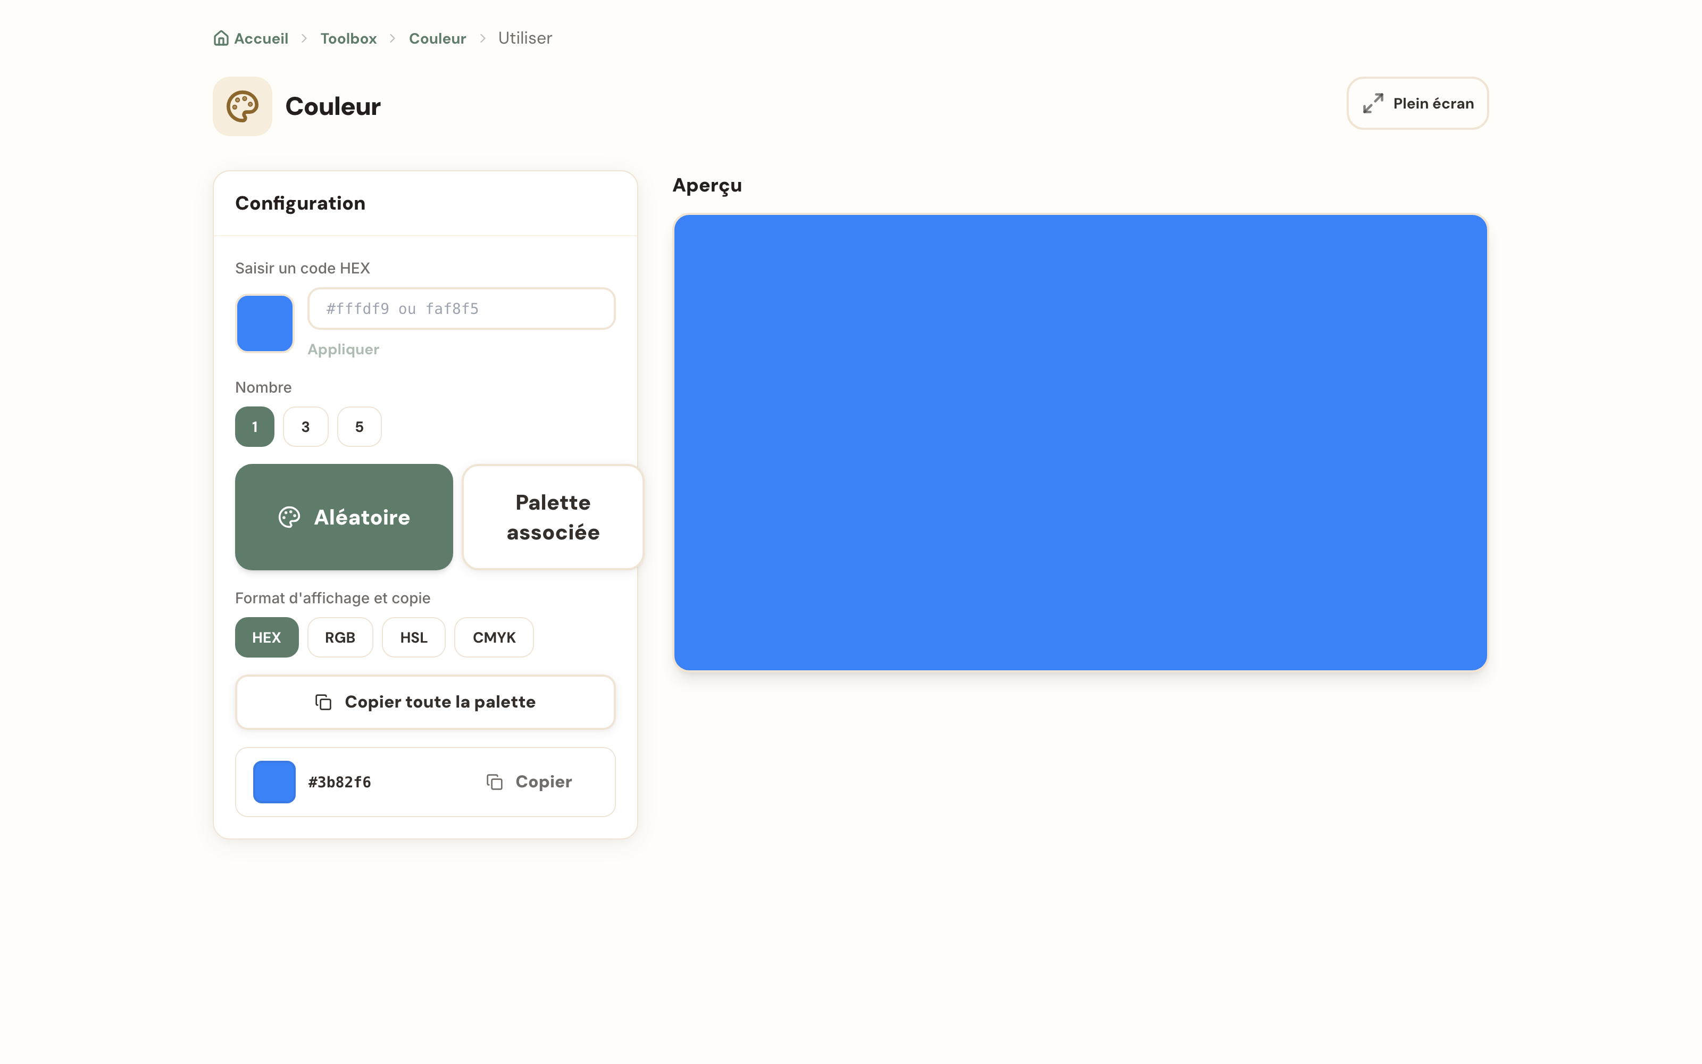This screenshot has width=1702, height=1064.
Task: Click the copy icon next to #3b82f6
Action: pyautogui.click(x=495, y=782)
